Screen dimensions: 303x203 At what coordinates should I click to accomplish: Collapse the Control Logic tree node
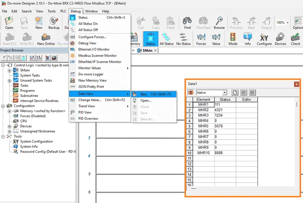pyautogui.click(x=3, y=65)
